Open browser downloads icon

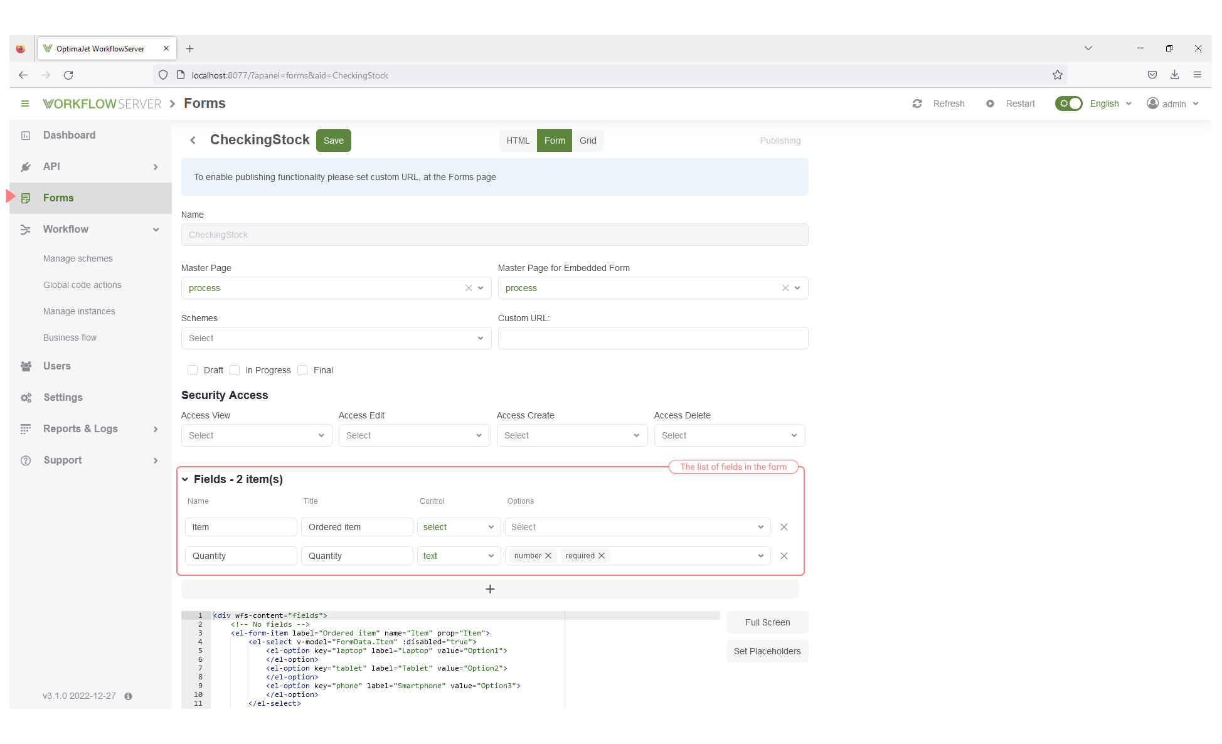click(1175, 75)
